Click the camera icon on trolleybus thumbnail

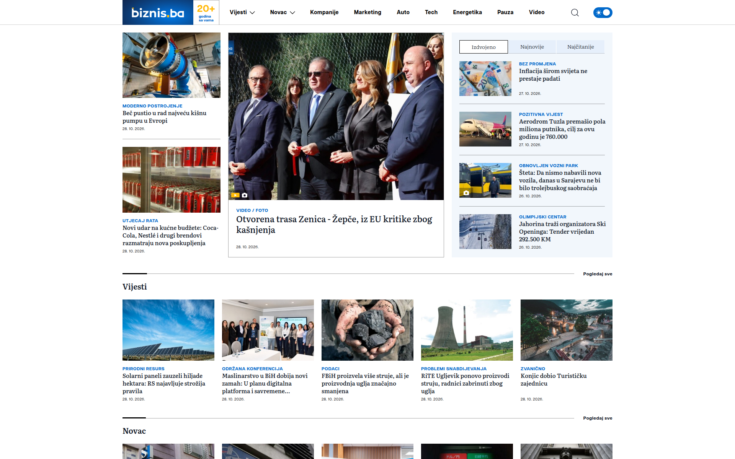(466, 193)
